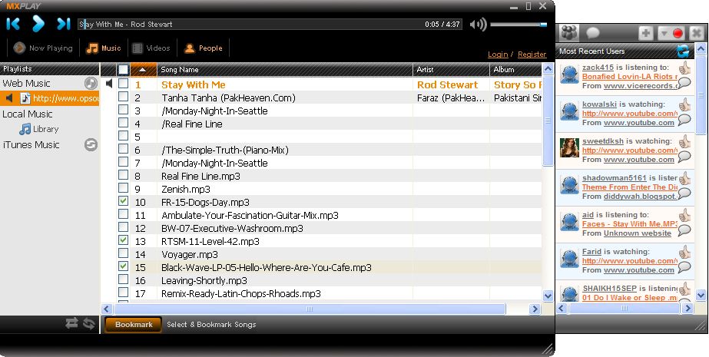The height and width of the screenshot is (357, 709).
Task: Open zack415 user profile link
Action: (598, 68)
